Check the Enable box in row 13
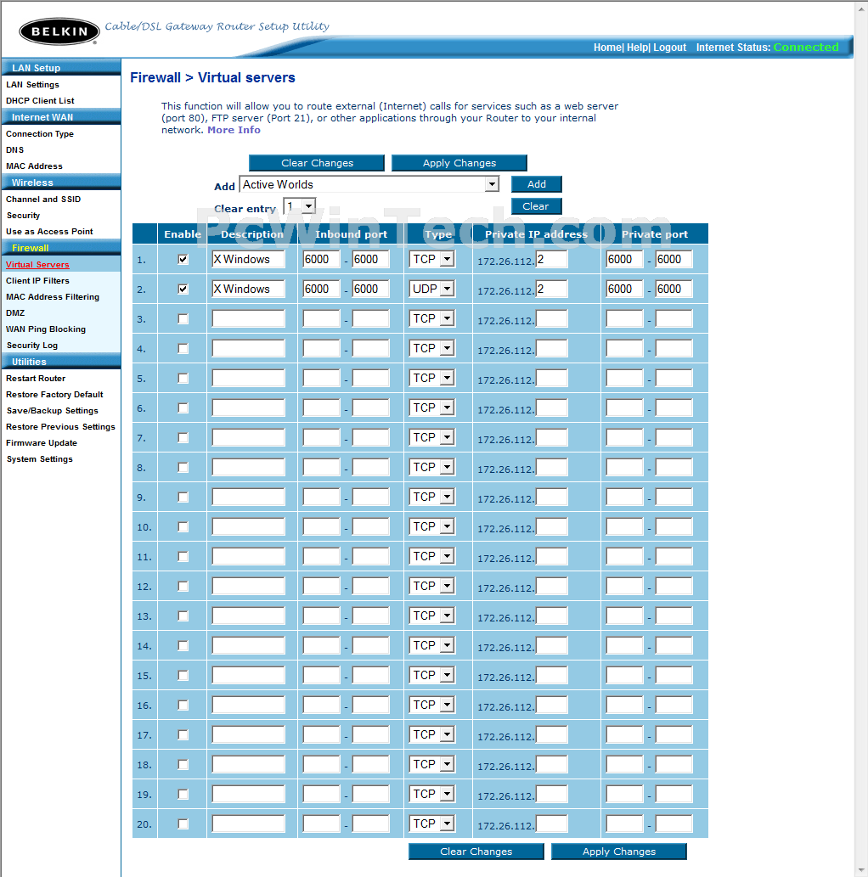Viewport: 868px width, 877px height. click(x=183, y=616)
